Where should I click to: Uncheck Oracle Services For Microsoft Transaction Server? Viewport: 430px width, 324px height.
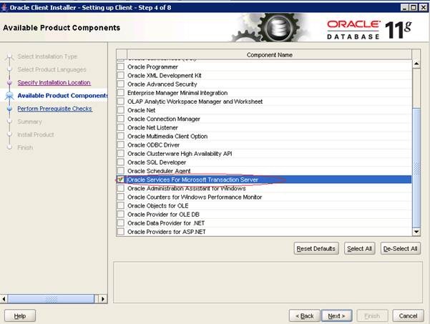click(121, 180)
